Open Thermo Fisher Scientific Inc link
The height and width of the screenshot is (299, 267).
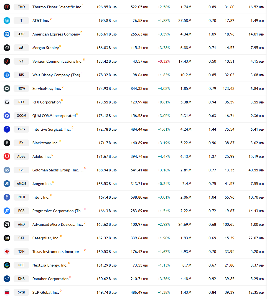point(57,7)
